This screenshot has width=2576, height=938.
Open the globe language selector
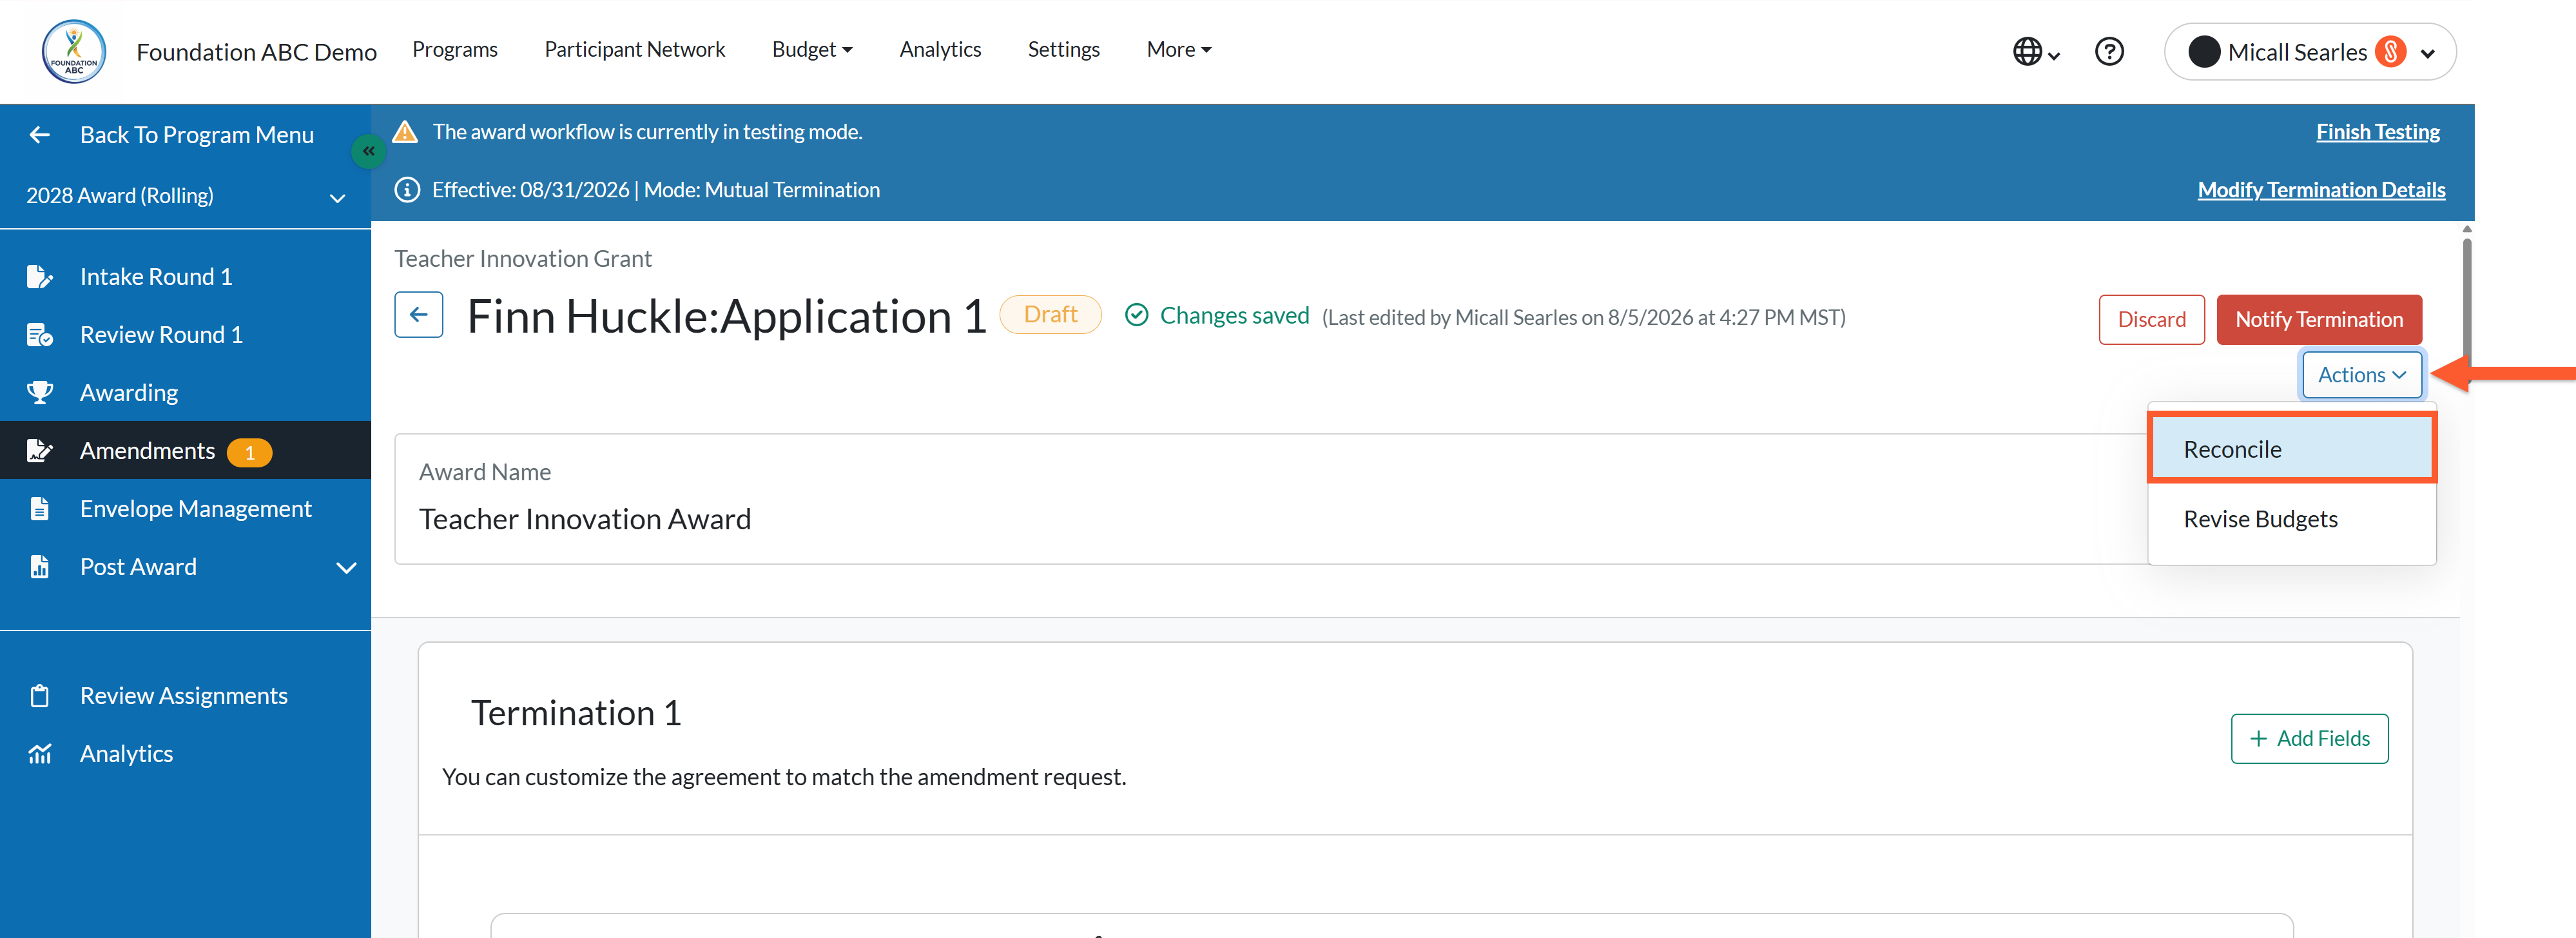pos(2035,52)
